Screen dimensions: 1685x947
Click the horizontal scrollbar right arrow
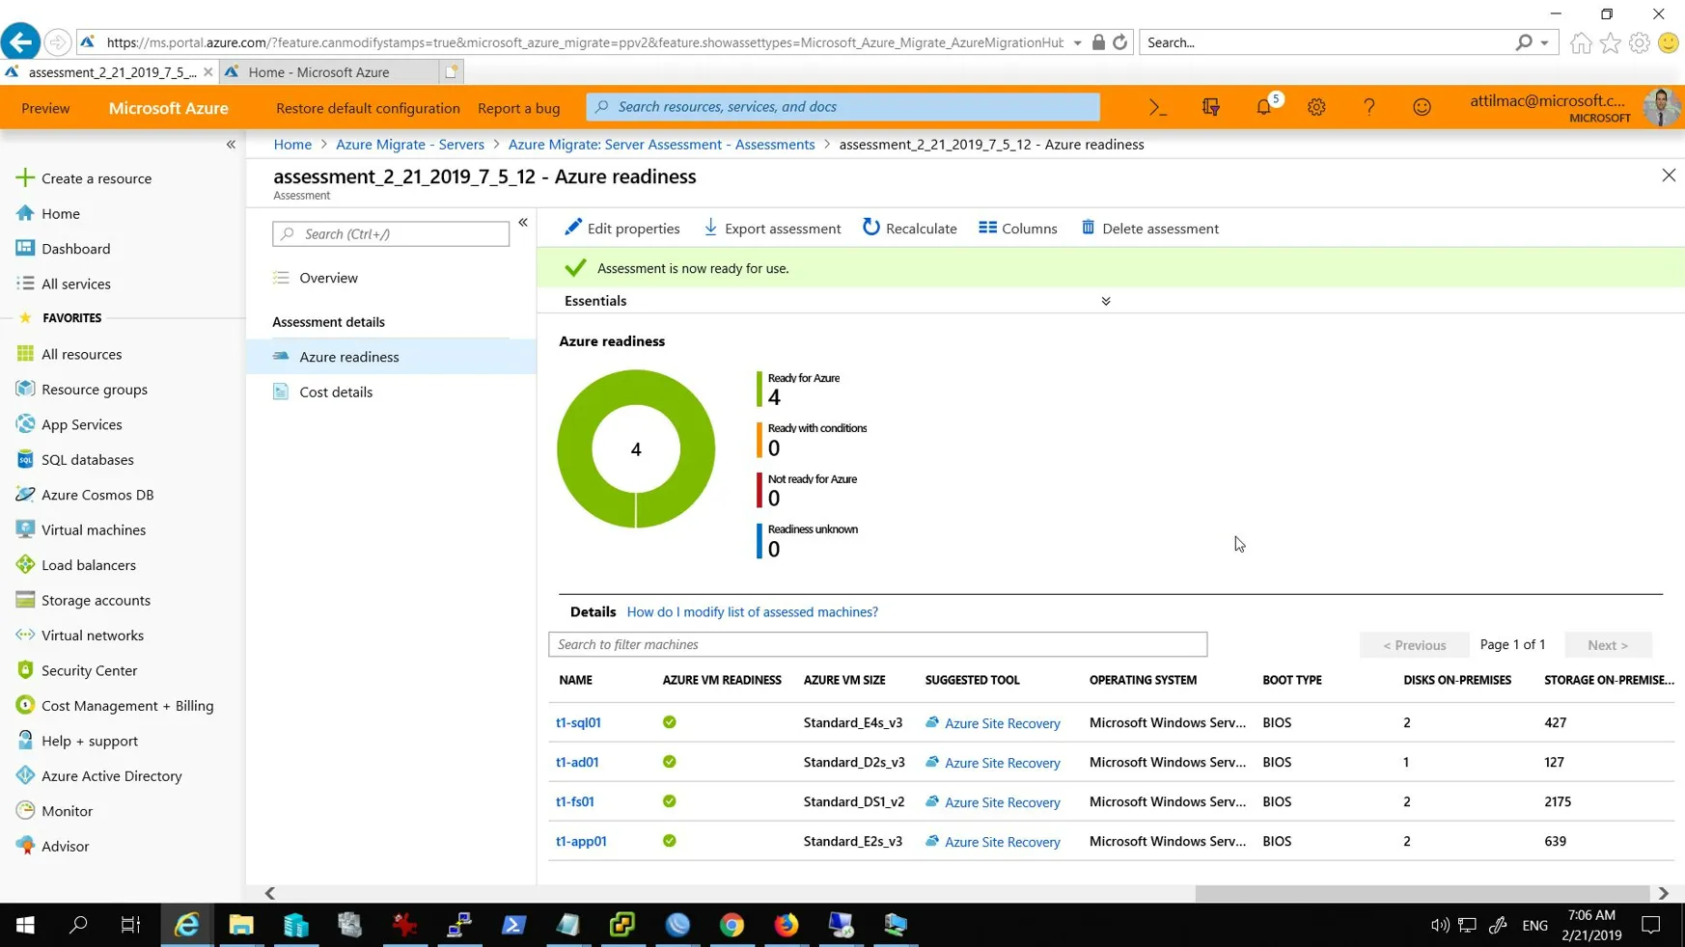(1664, 894)
